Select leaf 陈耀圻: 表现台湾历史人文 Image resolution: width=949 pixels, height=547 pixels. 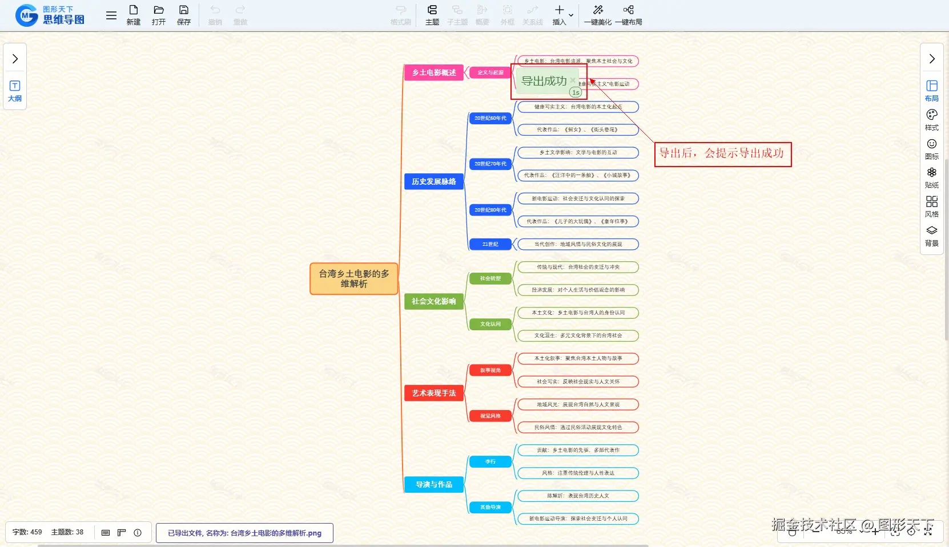coord(578,496)
